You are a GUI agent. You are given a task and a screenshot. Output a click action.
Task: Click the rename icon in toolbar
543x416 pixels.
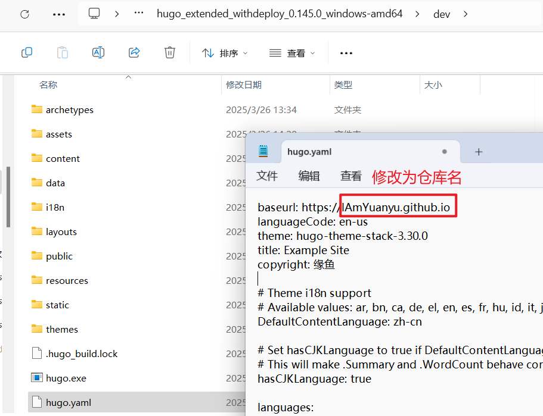[98, 53]
